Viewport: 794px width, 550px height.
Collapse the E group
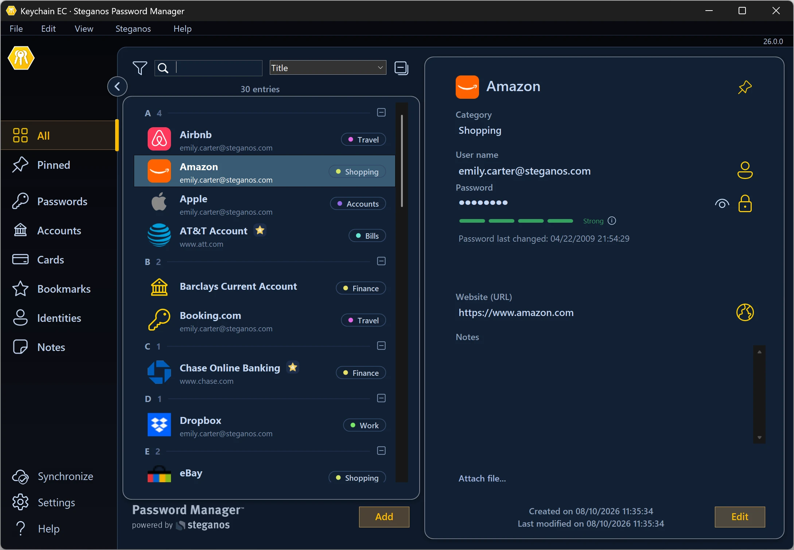click(x=381, y=451)
